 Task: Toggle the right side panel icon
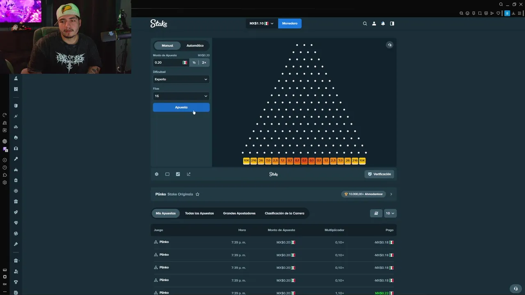(392, 23)
